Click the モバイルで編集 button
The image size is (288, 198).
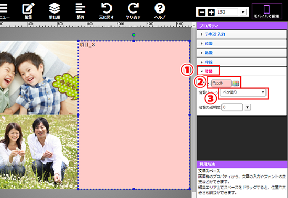pyautogui.click(x=267, y=11)
